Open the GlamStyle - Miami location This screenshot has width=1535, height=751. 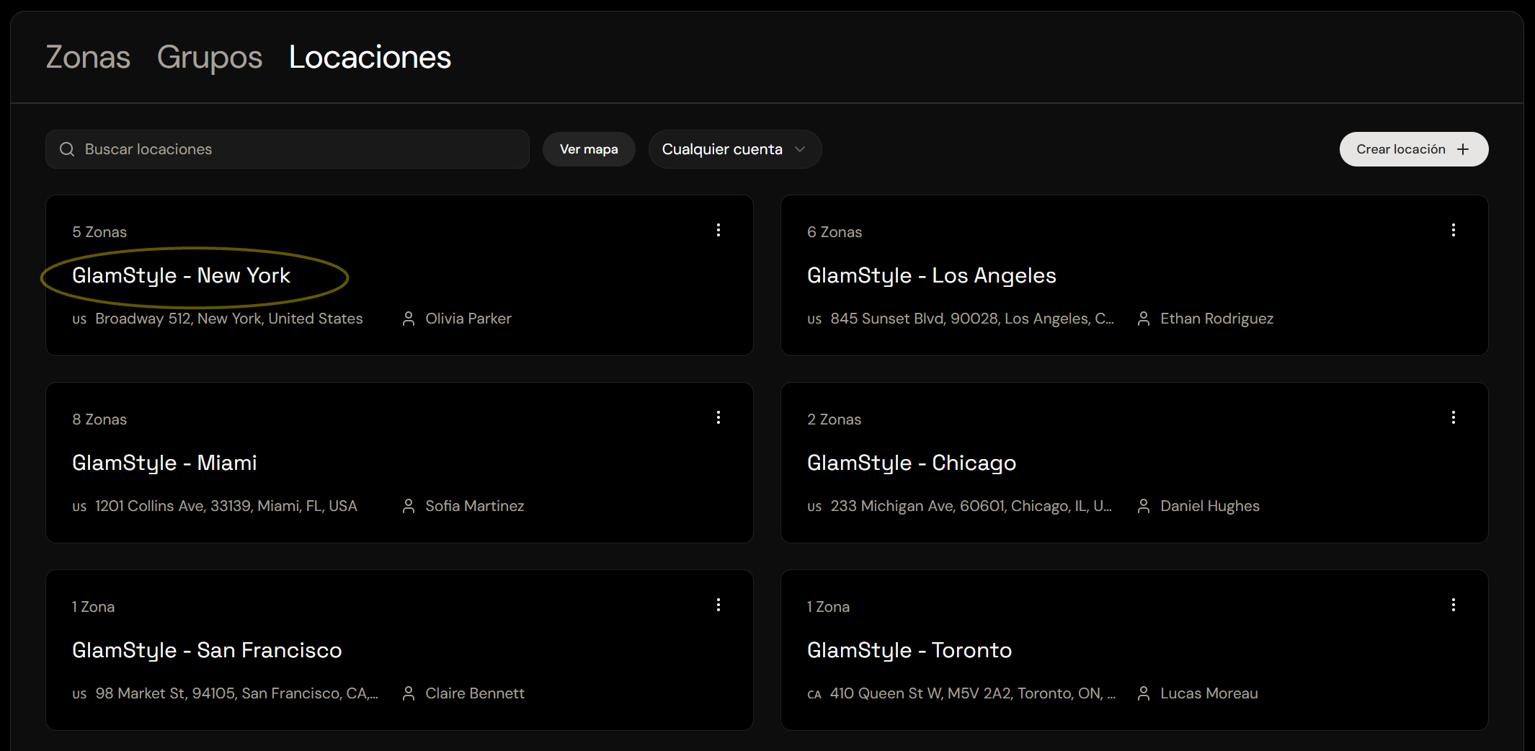[164, 463]
